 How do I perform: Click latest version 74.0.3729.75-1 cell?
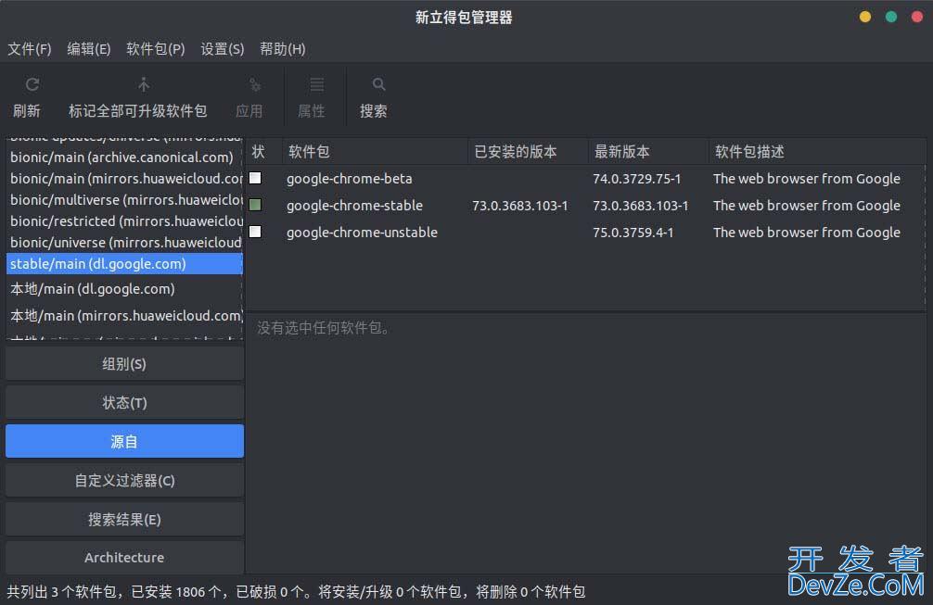click(636, 178)
